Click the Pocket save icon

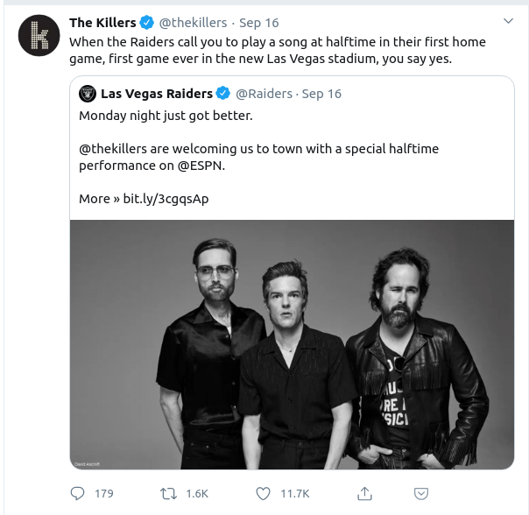[x=420, y=493]
